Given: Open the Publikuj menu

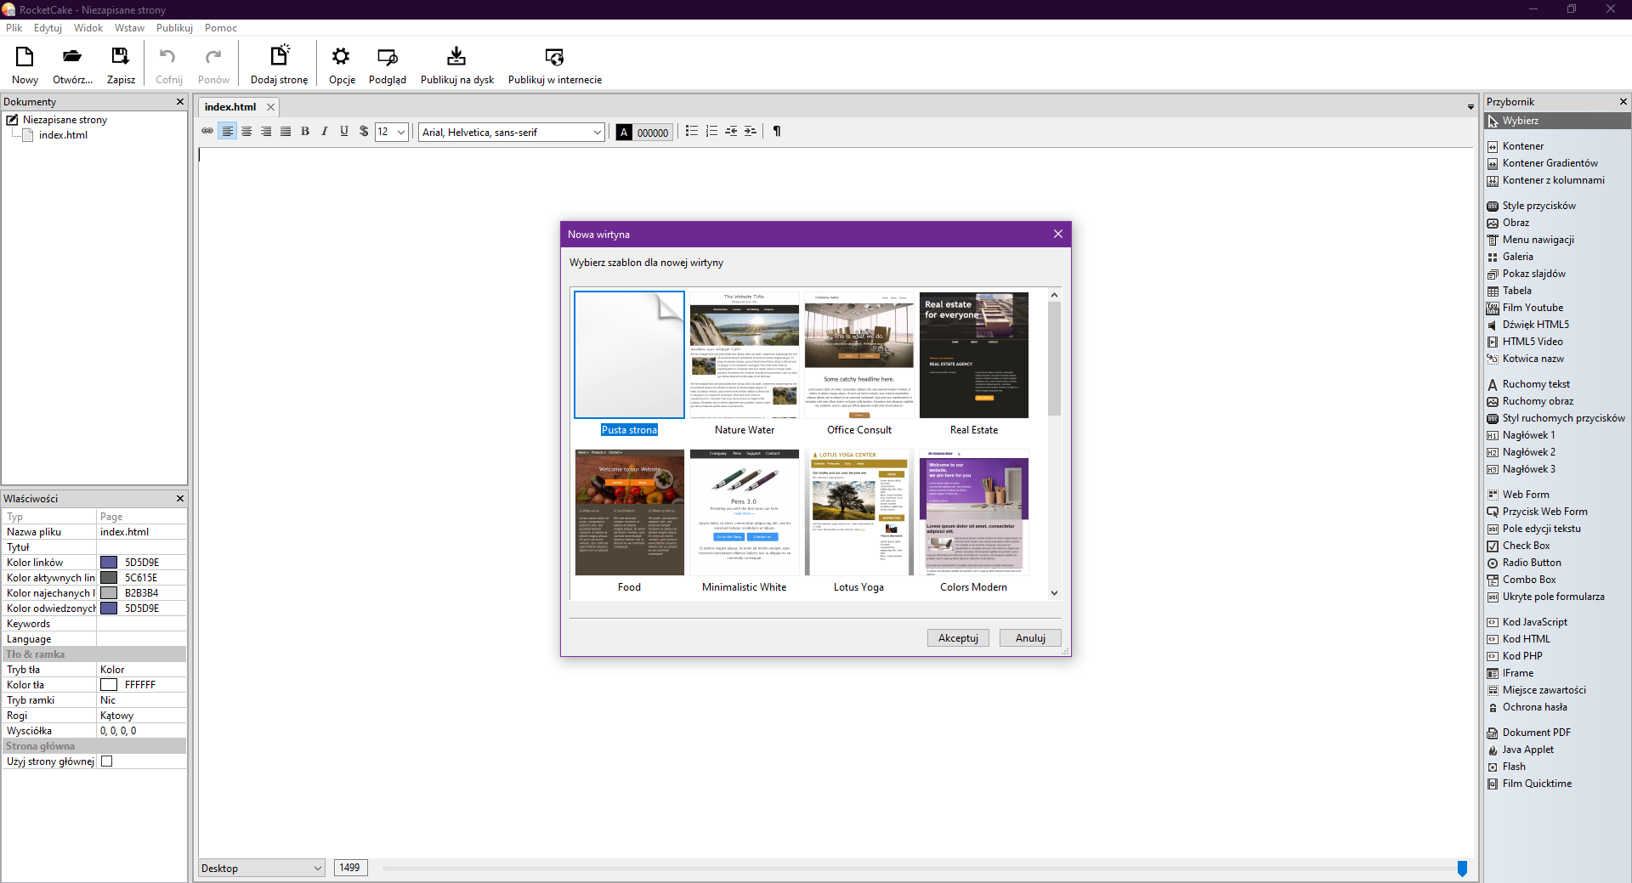Looking at the screenshot, I should pos(174,28).
